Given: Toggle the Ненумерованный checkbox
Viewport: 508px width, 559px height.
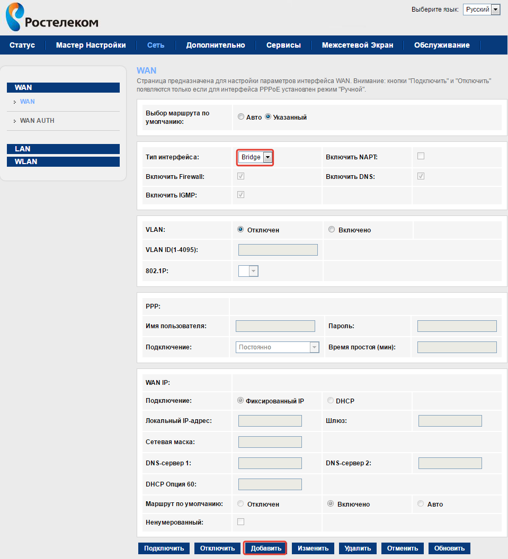Looking at the screenshot, I should tap(241, 522).
